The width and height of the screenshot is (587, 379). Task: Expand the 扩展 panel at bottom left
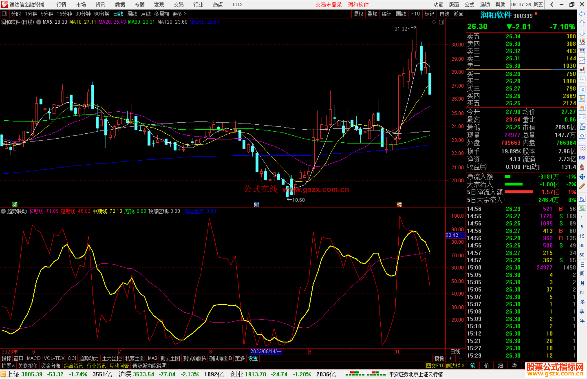click(x=8, y=366)
